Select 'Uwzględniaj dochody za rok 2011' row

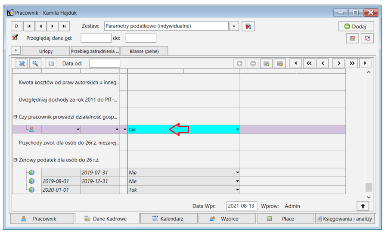click(68, 100)
